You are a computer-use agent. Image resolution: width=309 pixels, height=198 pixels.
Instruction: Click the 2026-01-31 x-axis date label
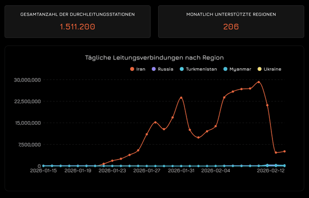click(x=181, y=171)
